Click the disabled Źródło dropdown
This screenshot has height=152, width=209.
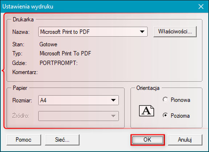click(78, 116)
